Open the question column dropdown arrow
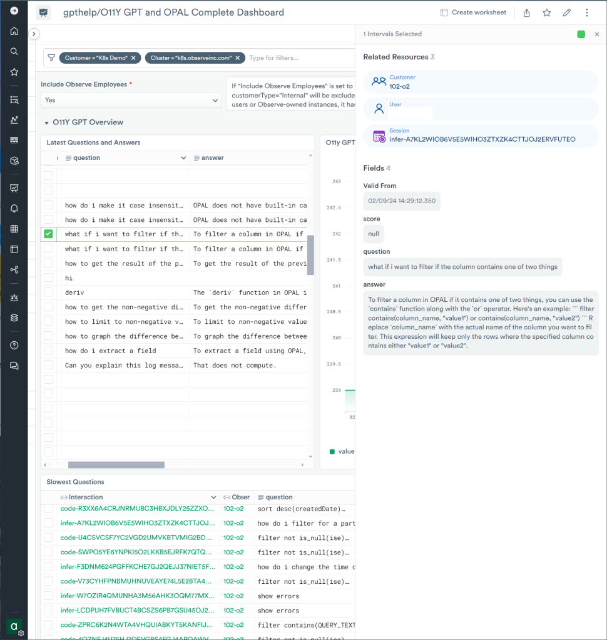 click(x=183, y=158)
